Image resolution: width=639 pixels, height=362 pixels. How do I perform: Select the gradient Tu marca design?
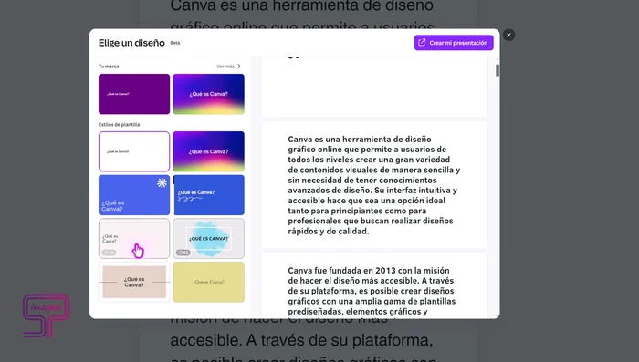click(x=209, y=94)
